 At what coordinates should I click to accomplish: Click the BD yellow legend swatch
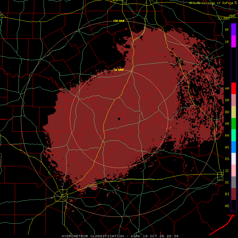(234, 112)
